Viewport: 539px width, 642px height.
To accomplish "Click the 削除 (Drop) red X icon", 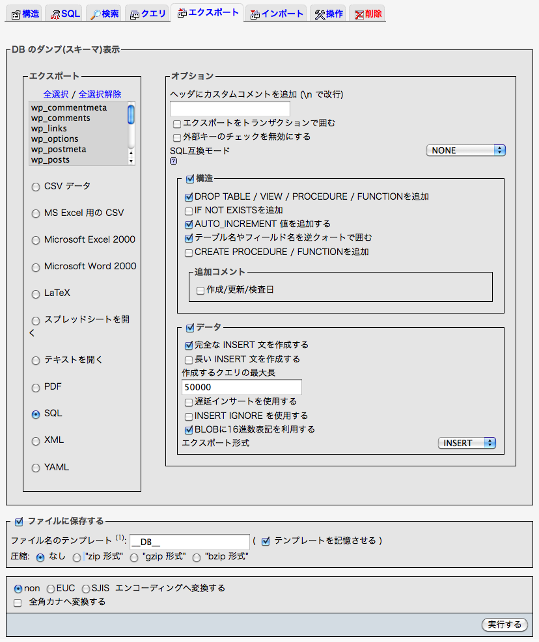I will pyautogui.click(x=359, y=14).
